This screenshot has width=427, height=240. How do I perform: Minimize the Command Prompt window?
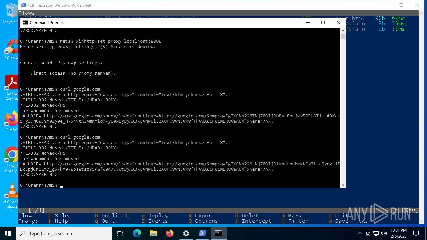pyautogui.click(x=308, y=22)
